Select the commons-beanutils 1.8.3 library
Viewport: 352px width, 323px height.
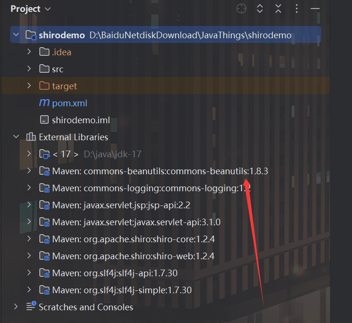(x=160, y=171)
